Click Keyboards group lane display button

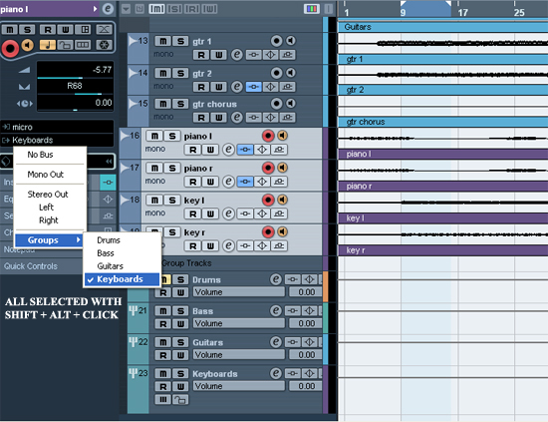[163, 399]
